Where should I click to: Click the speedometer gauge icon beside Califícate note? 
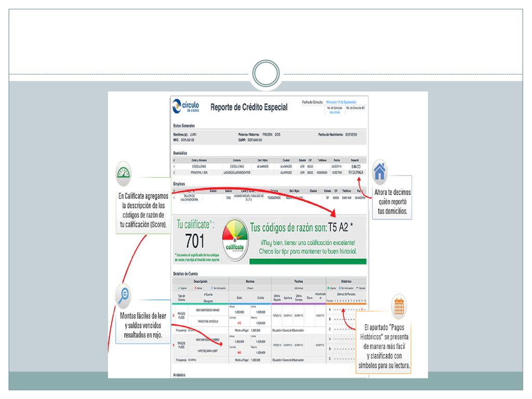[124, 173]
